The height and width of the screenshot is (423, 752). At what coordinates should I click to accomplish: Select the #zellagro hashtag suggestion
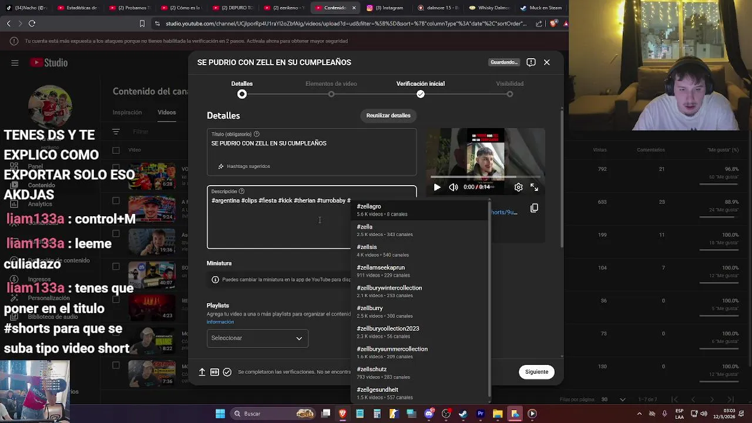coord(419,210)
